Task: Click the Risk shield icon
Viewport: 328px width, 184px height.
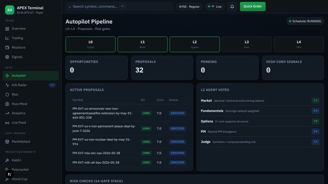Action: 7,95
